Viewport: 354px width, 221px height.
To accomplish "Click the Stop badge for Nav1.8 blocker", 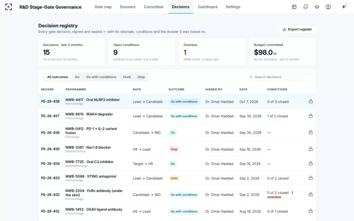I will [x=174, y=149].
